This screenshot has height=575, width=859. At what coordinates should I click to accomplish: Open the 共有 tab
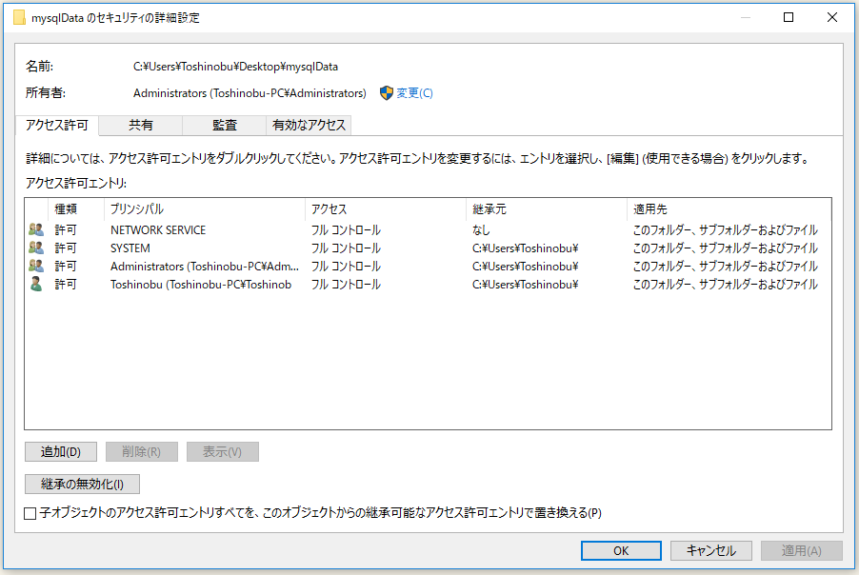[141, 126]
